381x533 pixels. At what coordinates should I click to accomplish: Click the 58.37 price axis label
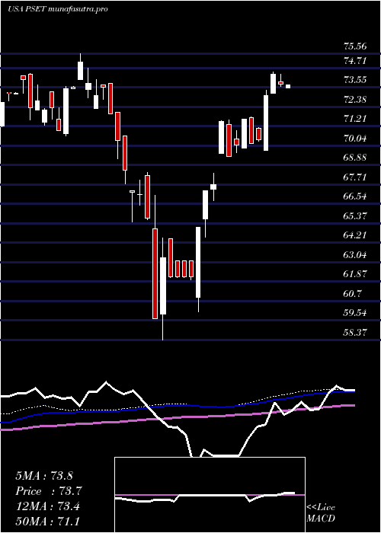[x=355, y=332]
